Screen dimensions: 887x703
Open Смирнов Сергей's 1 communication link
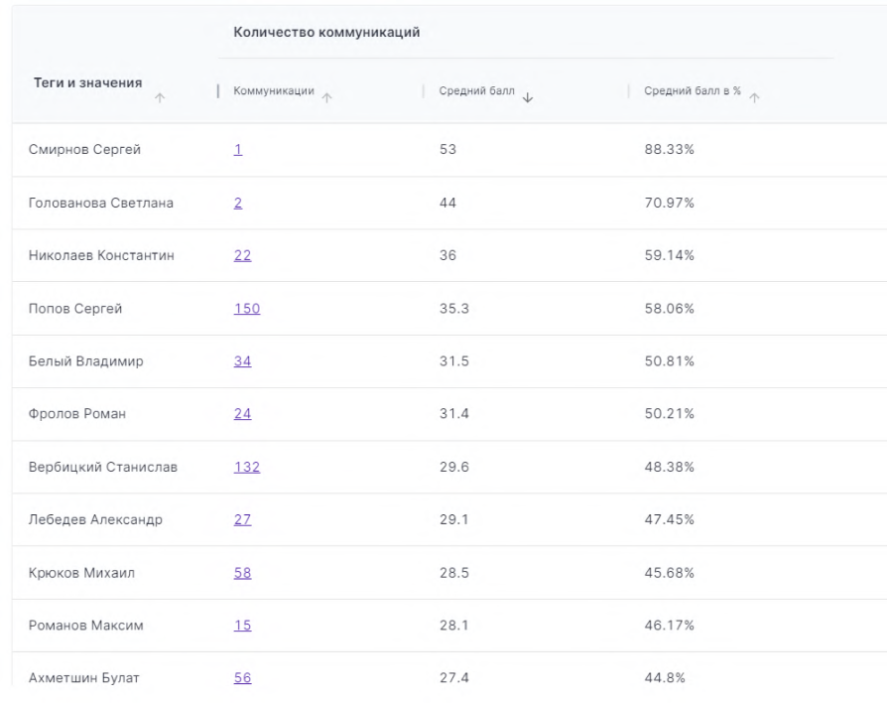[x=238, y=150]
